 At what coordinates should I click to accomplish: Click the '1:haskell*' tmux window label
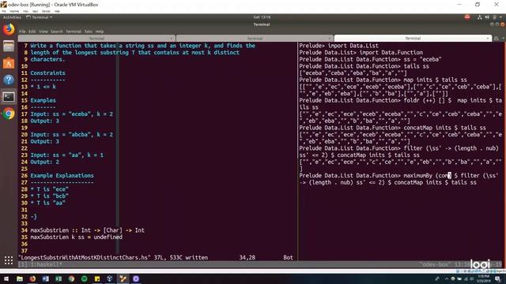coord(46,265)
